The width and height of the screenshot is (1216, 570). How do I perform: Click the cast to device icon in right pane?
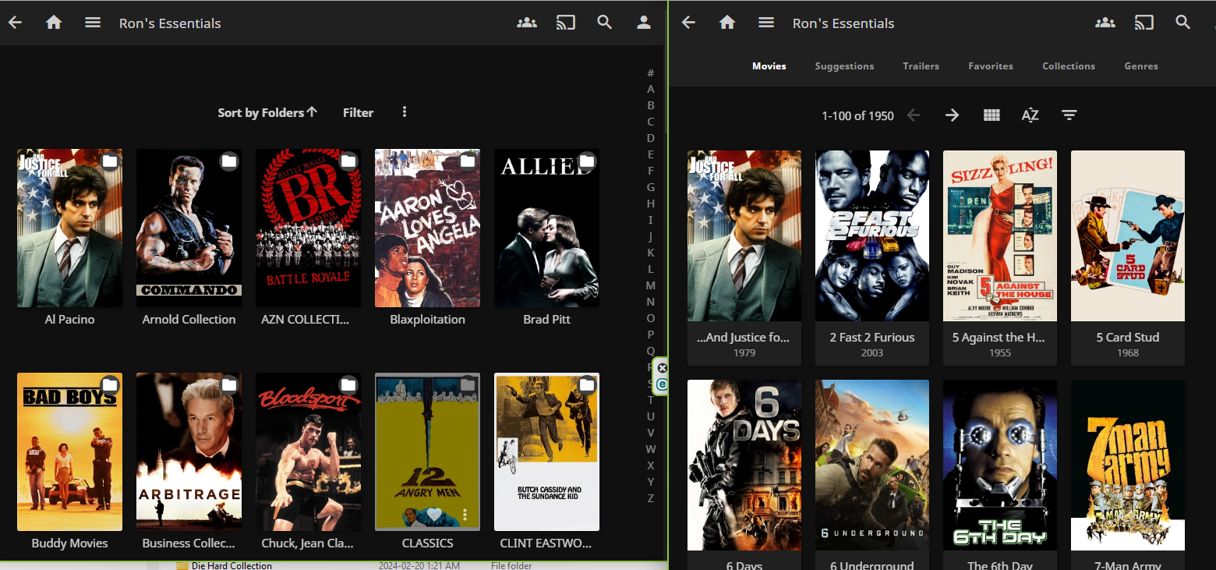coord(1144,23)
